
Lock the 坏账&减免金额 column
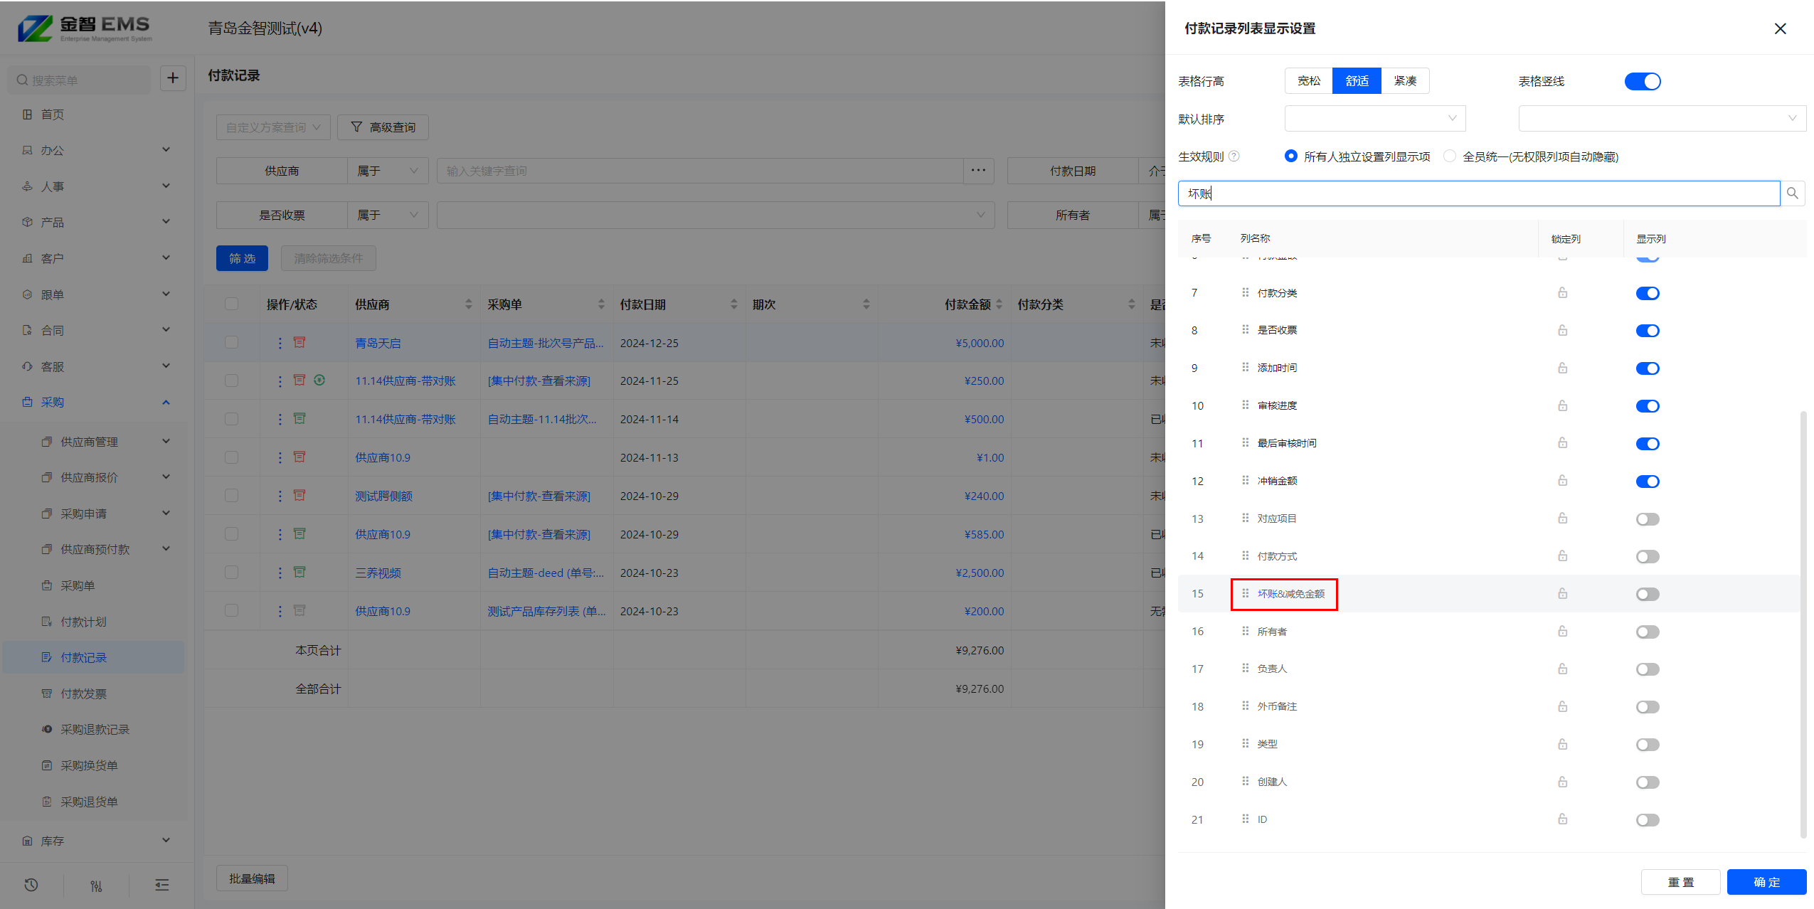(1562, 593)
